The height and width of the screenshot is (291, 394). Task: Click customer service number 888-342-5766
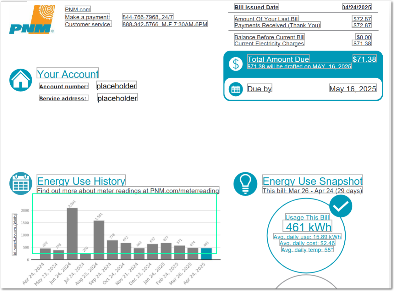pyautogui.click(x=165, y=24)
